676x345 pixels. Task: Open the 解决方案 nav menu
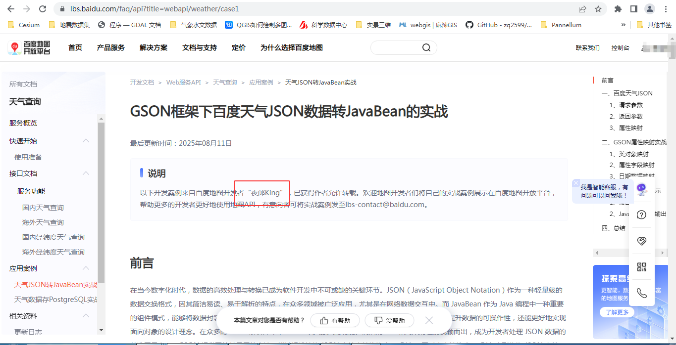pyautogui.click(x=154, y=48)
